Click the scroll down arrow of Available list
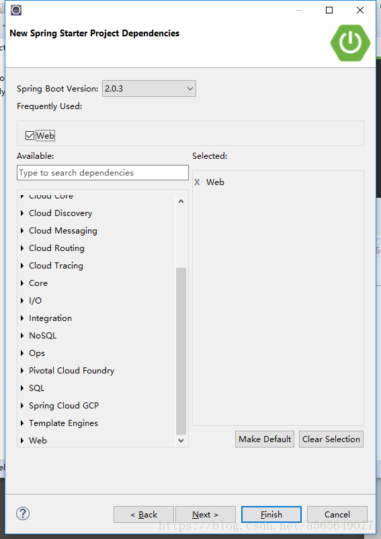381x539 pixels. pos(181,440)
